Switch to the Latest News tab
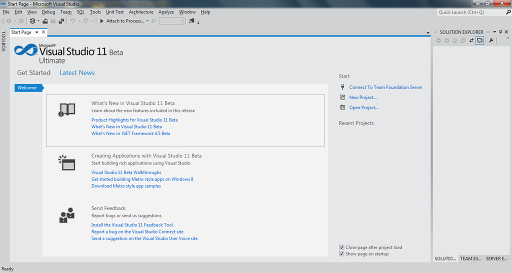 [77, 73]
